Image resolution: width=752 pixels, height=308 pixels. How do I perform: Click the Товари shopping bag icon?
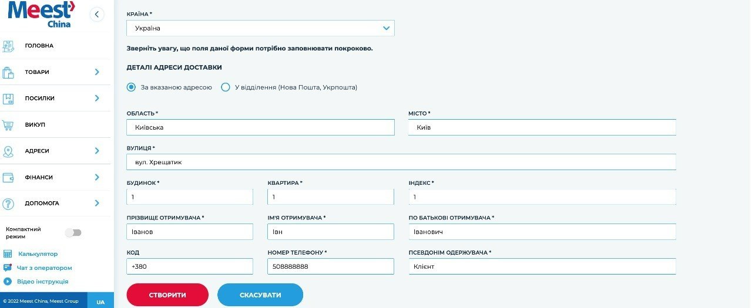coord(8,72)
